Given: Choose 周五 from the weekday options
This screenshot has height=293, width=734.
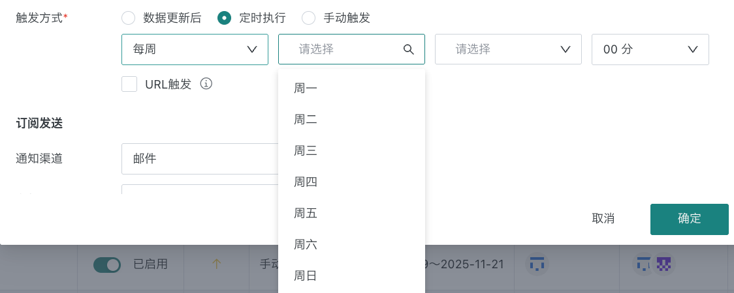Looking at the screenshot, I should (x=351, y=213).
